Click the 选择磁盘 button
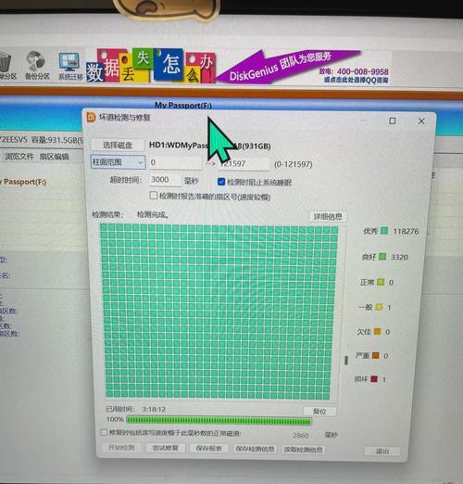The width and height of the screenshot is (463, 484). click(118, 145)
